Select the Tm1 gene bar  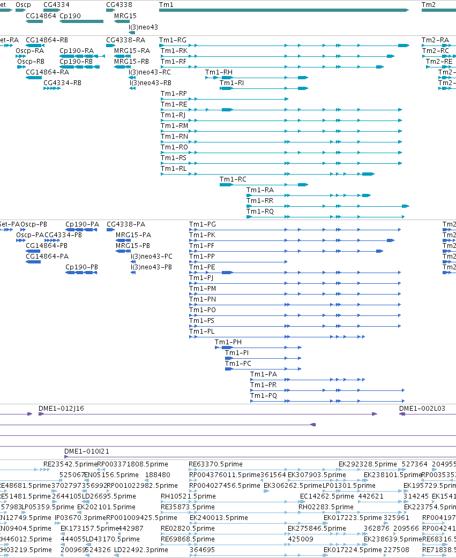click(x=284, y=10)
